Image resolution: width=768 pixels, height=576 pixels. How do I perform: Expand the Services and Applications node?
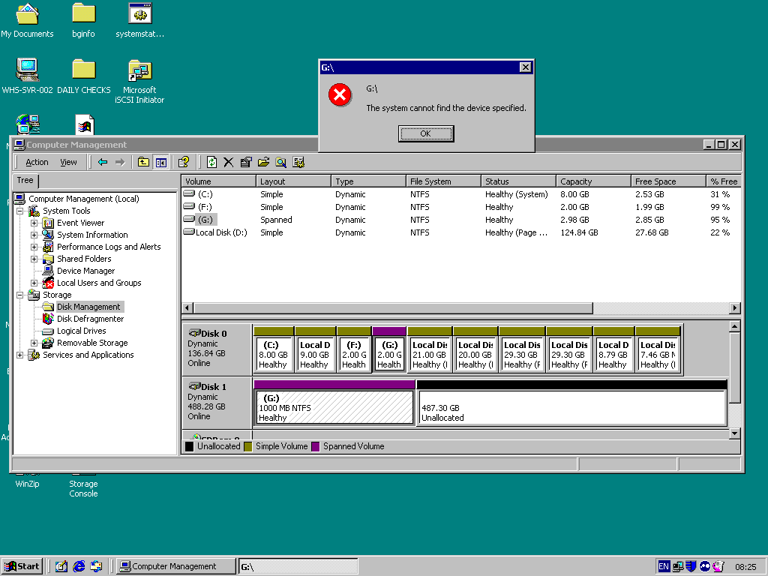point(19,355)
